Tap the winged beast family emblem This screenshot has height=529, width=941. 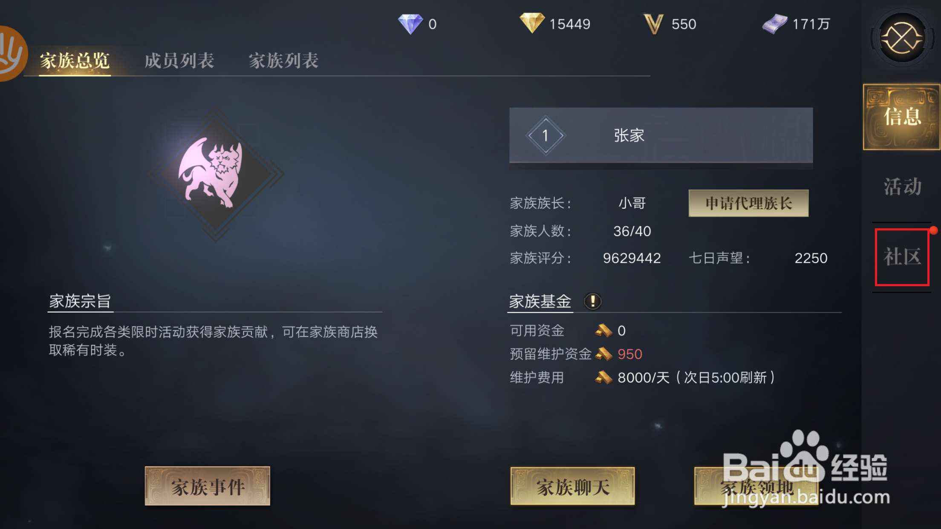click(x=215, y=174)
